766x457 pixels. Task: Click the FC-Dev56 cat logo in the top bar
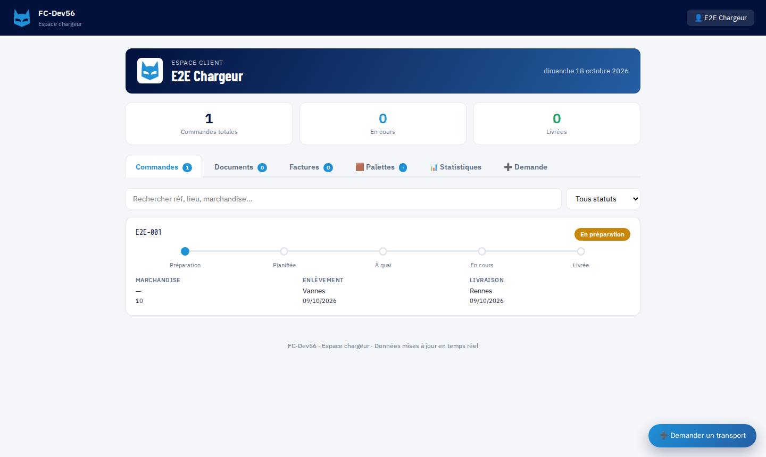22,18
